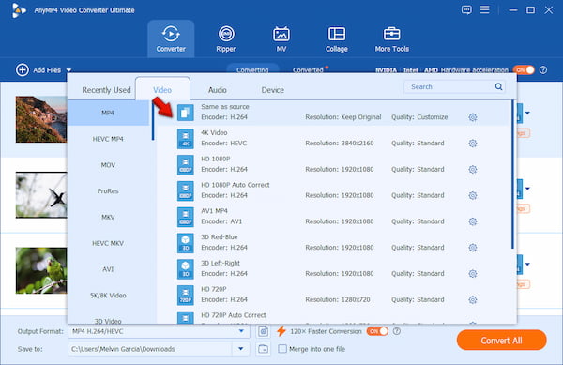Expand format dropdown for hummingbird video
Viewport: 563px width, 365px height.
(x=527, y=189)
